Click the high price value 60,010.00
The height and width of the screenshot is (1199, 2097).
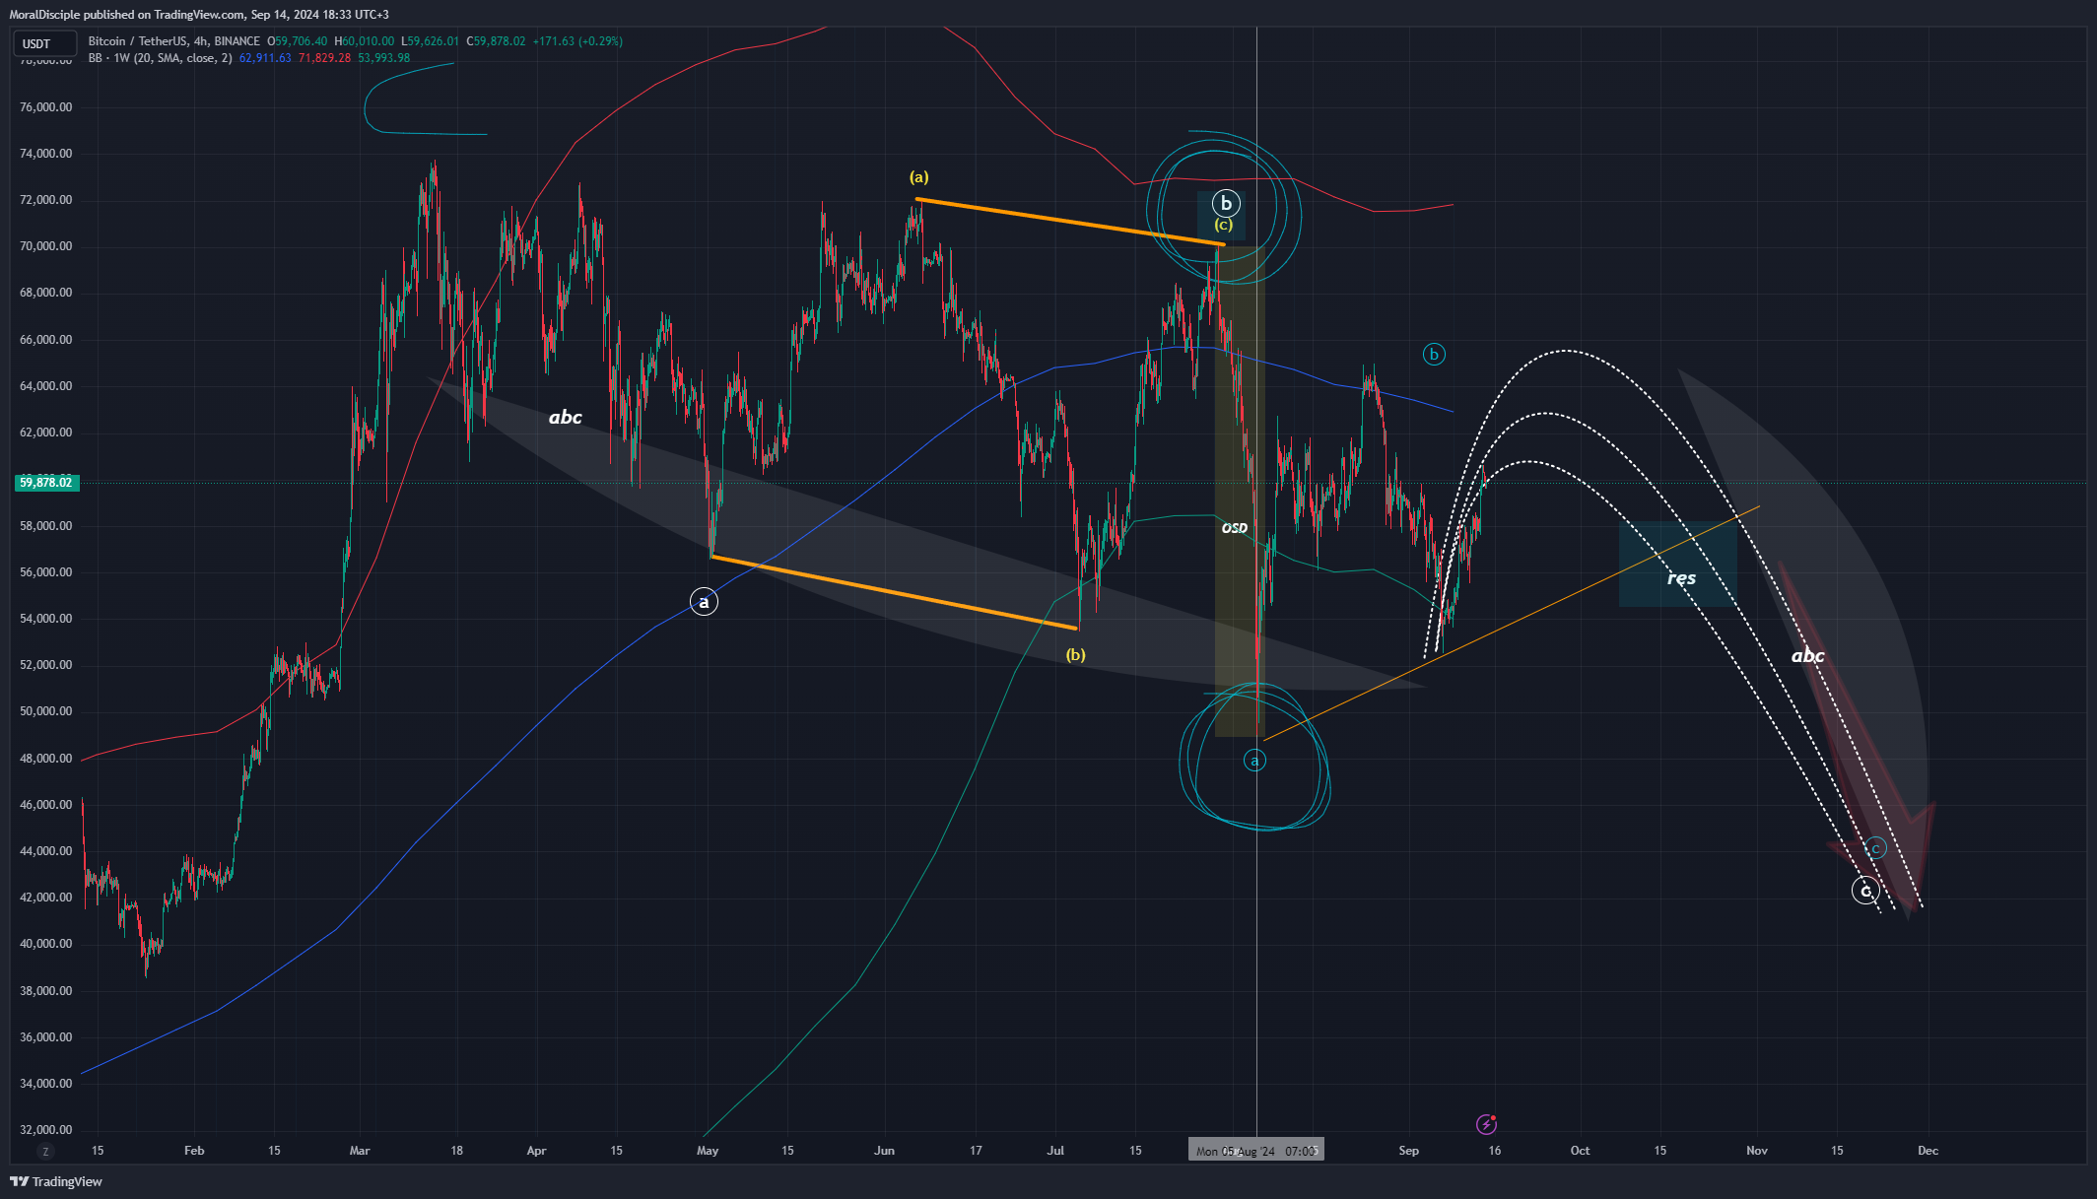[x=368, y=41]
